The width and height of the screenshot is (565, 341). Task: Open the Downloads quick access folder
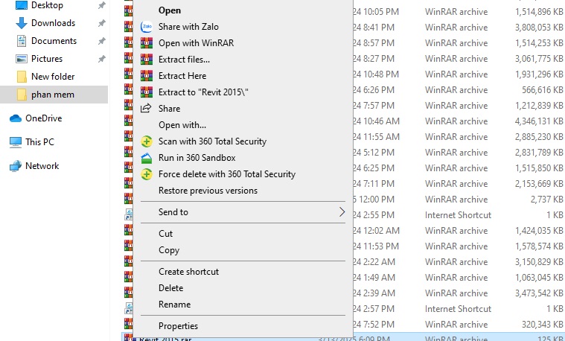click(x=53, y=23)
